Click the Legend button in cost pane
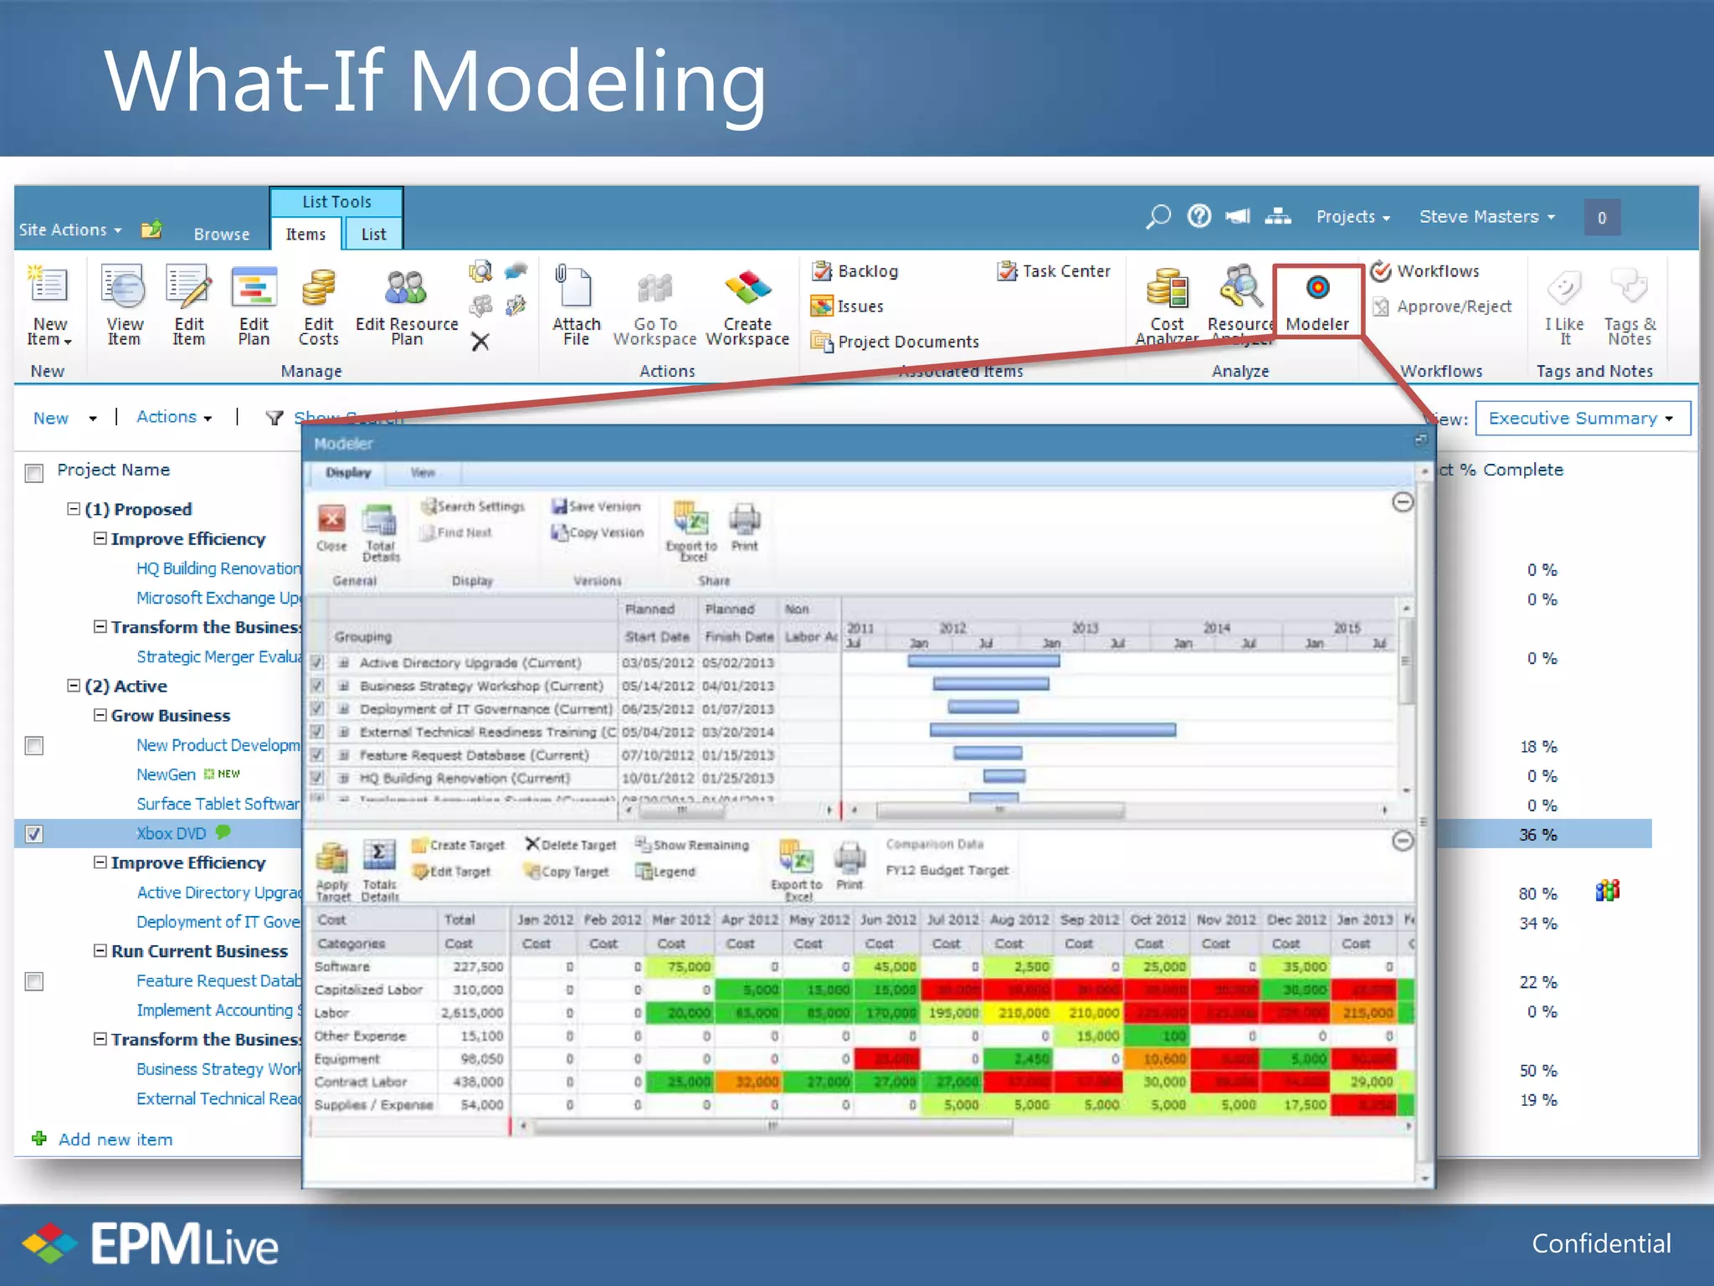The height and width of the screenshot is (1286, 1714). point(665,872)
